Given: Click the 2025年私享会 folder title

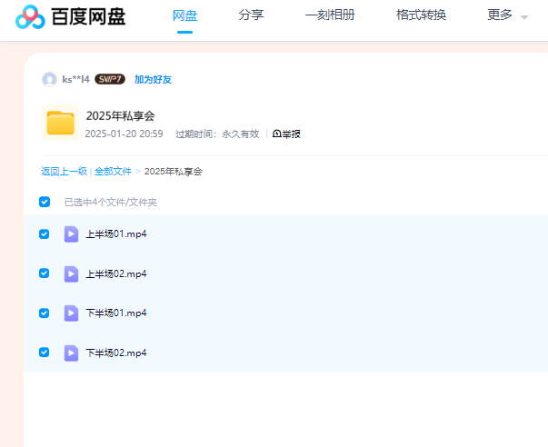Looking at the screenshot, I should [x=120, y=116].
